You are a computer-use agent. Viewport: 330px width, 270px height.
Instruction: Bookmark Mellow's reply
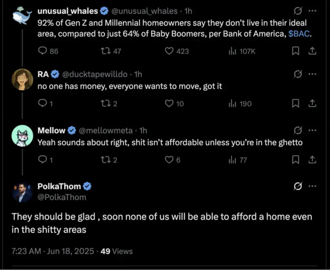(296, 160)
